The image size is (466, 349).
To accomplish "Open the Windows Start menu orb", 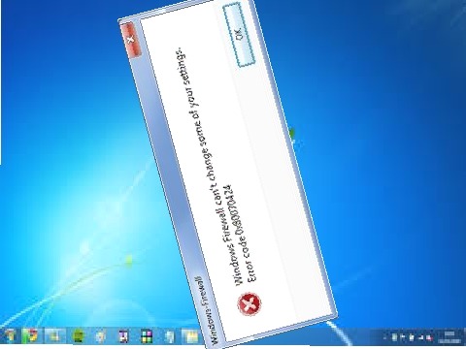I will pyautogui.click(x=10, y=336).
